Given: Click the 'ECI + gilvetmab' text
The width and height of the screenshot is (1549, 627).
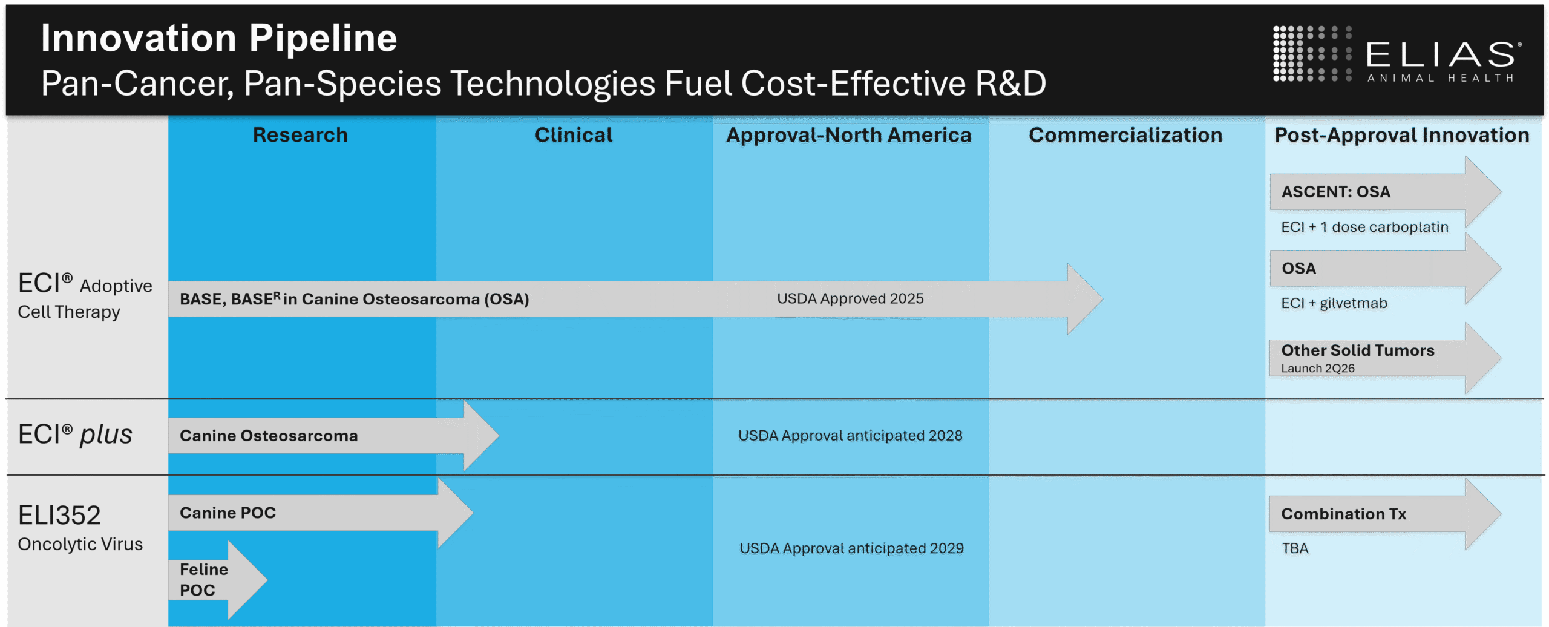Looking at the screenshot, I should (1334, 303).
